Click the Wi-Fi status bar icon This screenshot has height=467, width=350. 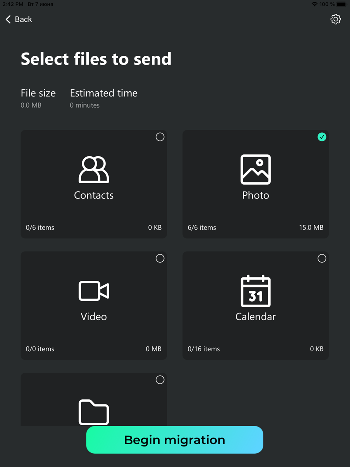coord(314,4)
